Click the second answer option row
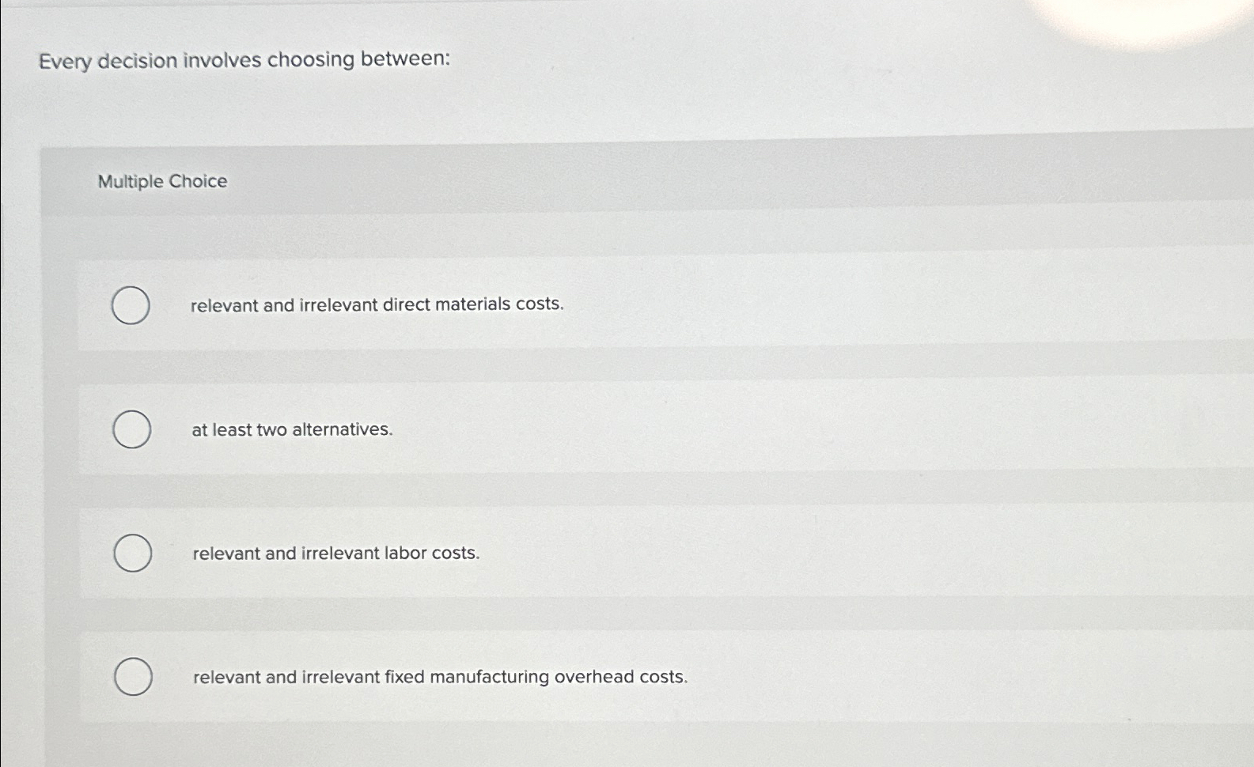1254x767 pixels. tap(554, 430)
